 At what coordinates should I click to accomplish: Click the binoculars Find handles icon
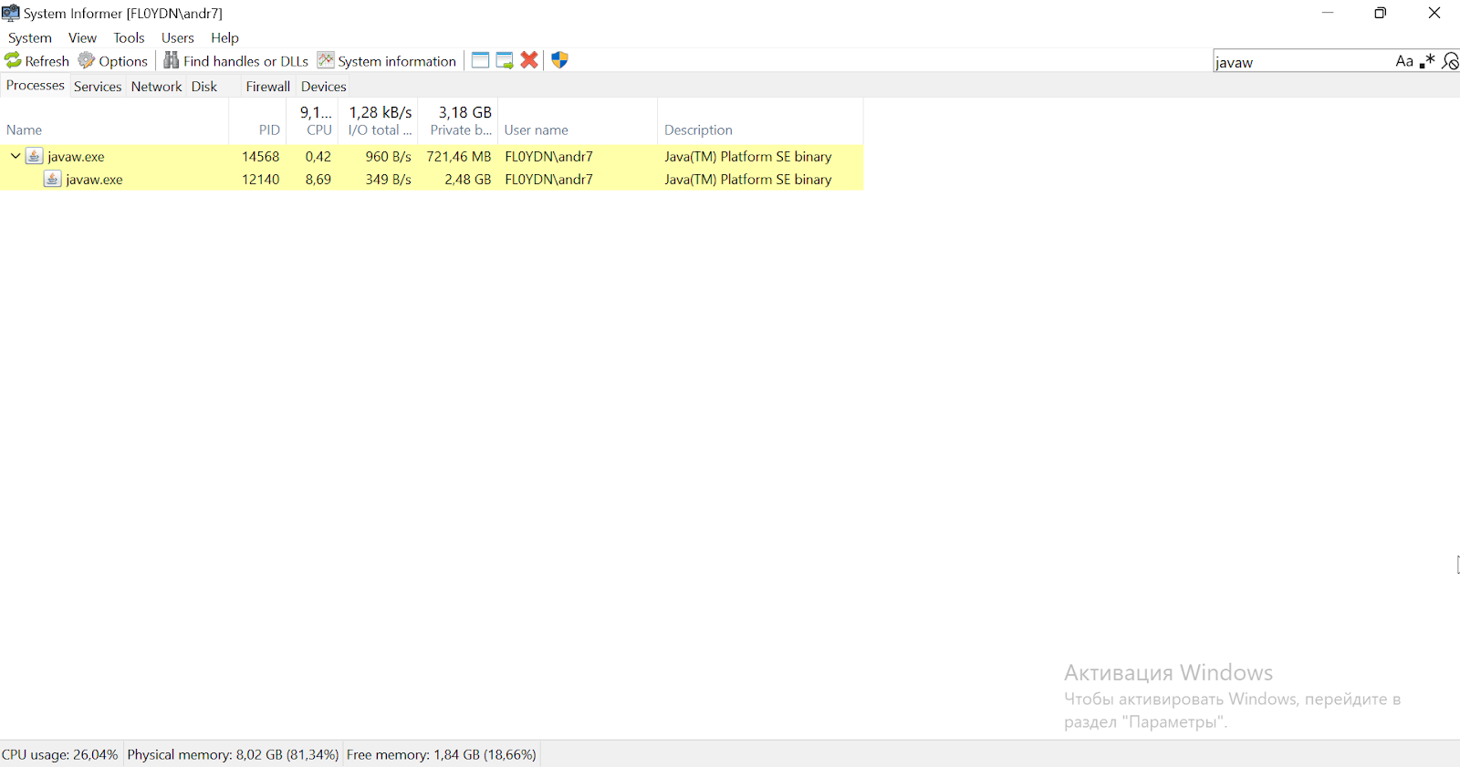172,60
